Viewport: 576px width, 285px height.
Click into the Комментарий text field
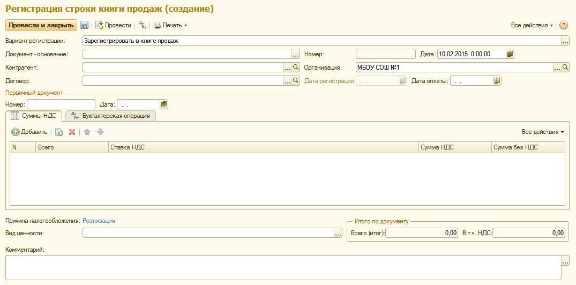[x=283, y=267]
